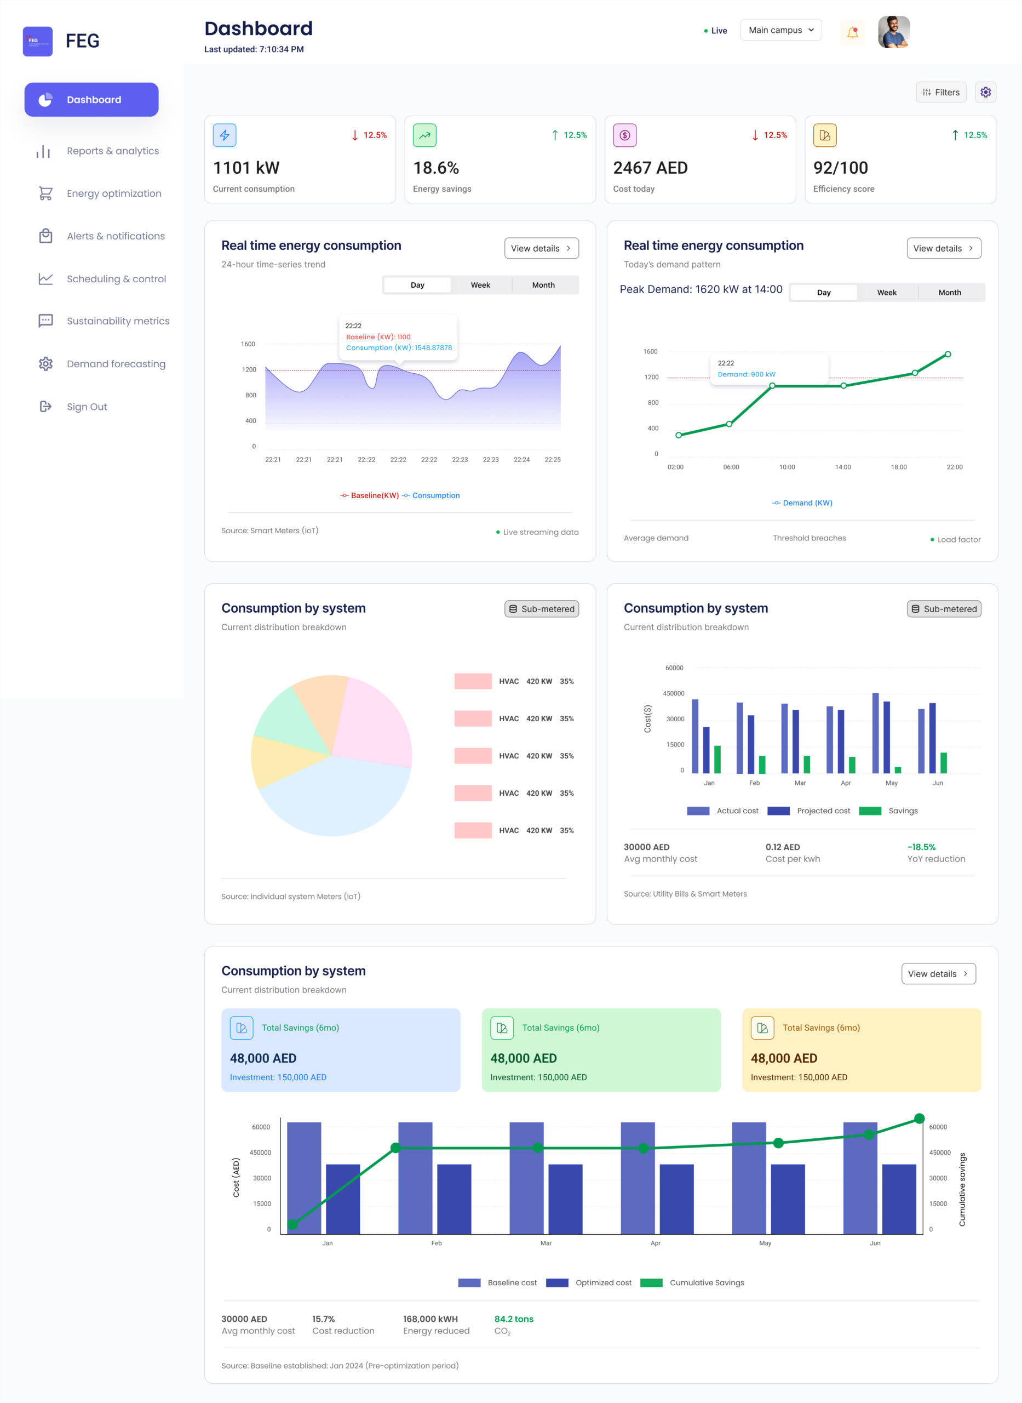Click the Sign Out sidebar icon
The height and width of the screenshot is (1403, 1022).
(45, 407)
